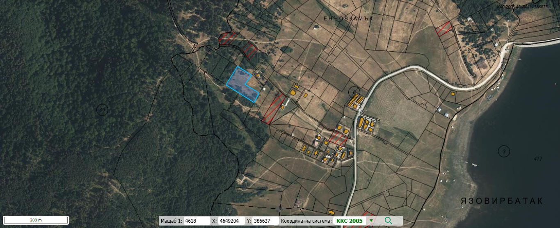The height and width of the screenshot is (228, 560).
Task: Click the KKC 2005 coordinates readout at top right
Action: coord(527,7)
